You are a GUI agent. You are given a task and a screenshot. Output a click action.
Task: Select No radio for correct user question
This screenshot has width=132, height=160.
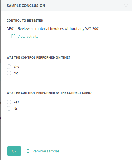pyautogui.click(x=9, y=108)
